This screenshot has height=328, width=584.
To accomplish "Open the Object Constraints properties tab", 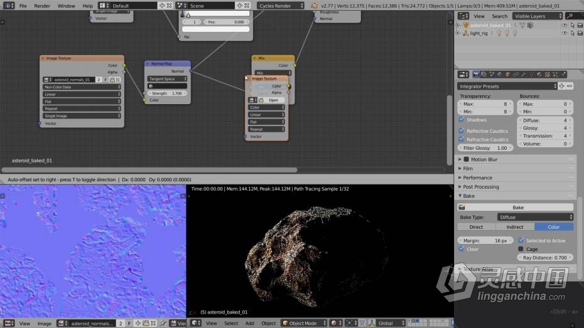I will tap(516, 75).
